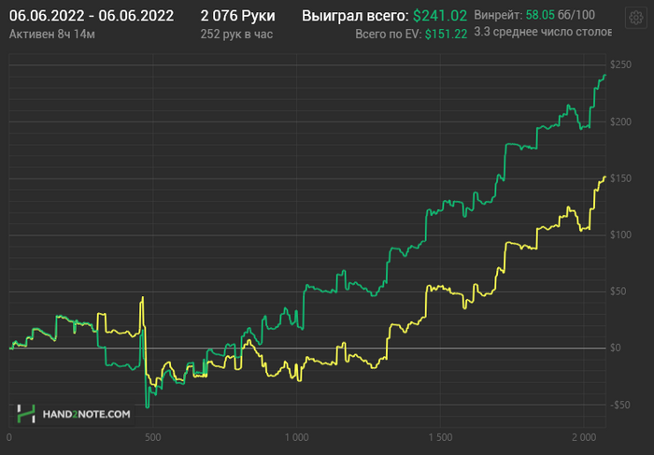654x455 pixels.
Task: Click the total winnings value $241.02
Action: [x=440, y=16]
